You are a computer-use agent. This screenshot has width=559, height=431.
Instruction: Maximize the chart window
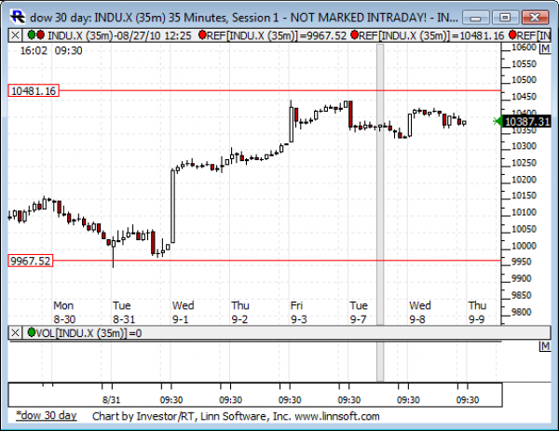(505, 17)
